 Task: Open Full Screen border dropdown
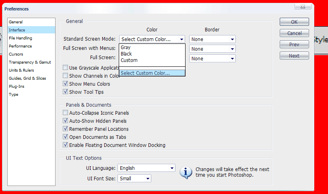212,58
